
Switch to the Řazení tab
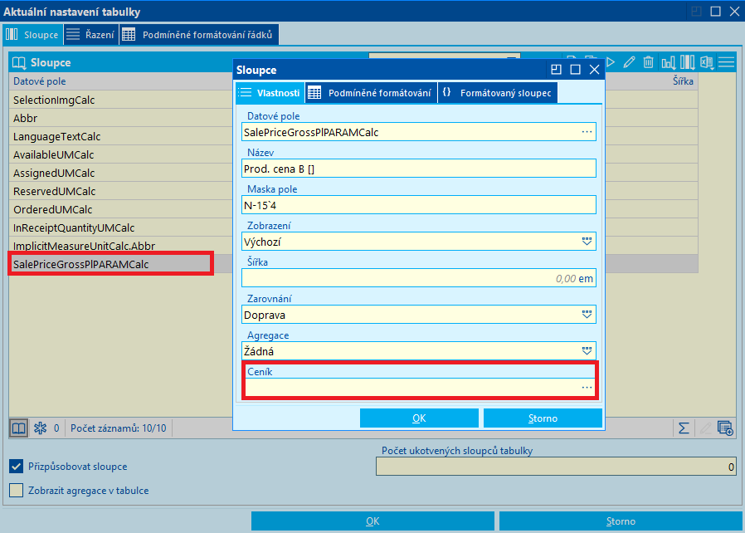click(x=90, y=35)
